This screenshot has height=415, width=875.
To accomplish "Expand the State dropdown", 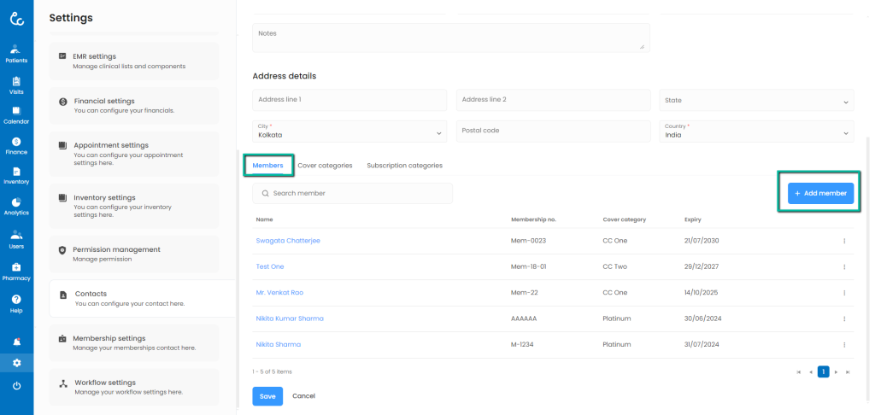I will pyautogui.click(x=755, y=101).
